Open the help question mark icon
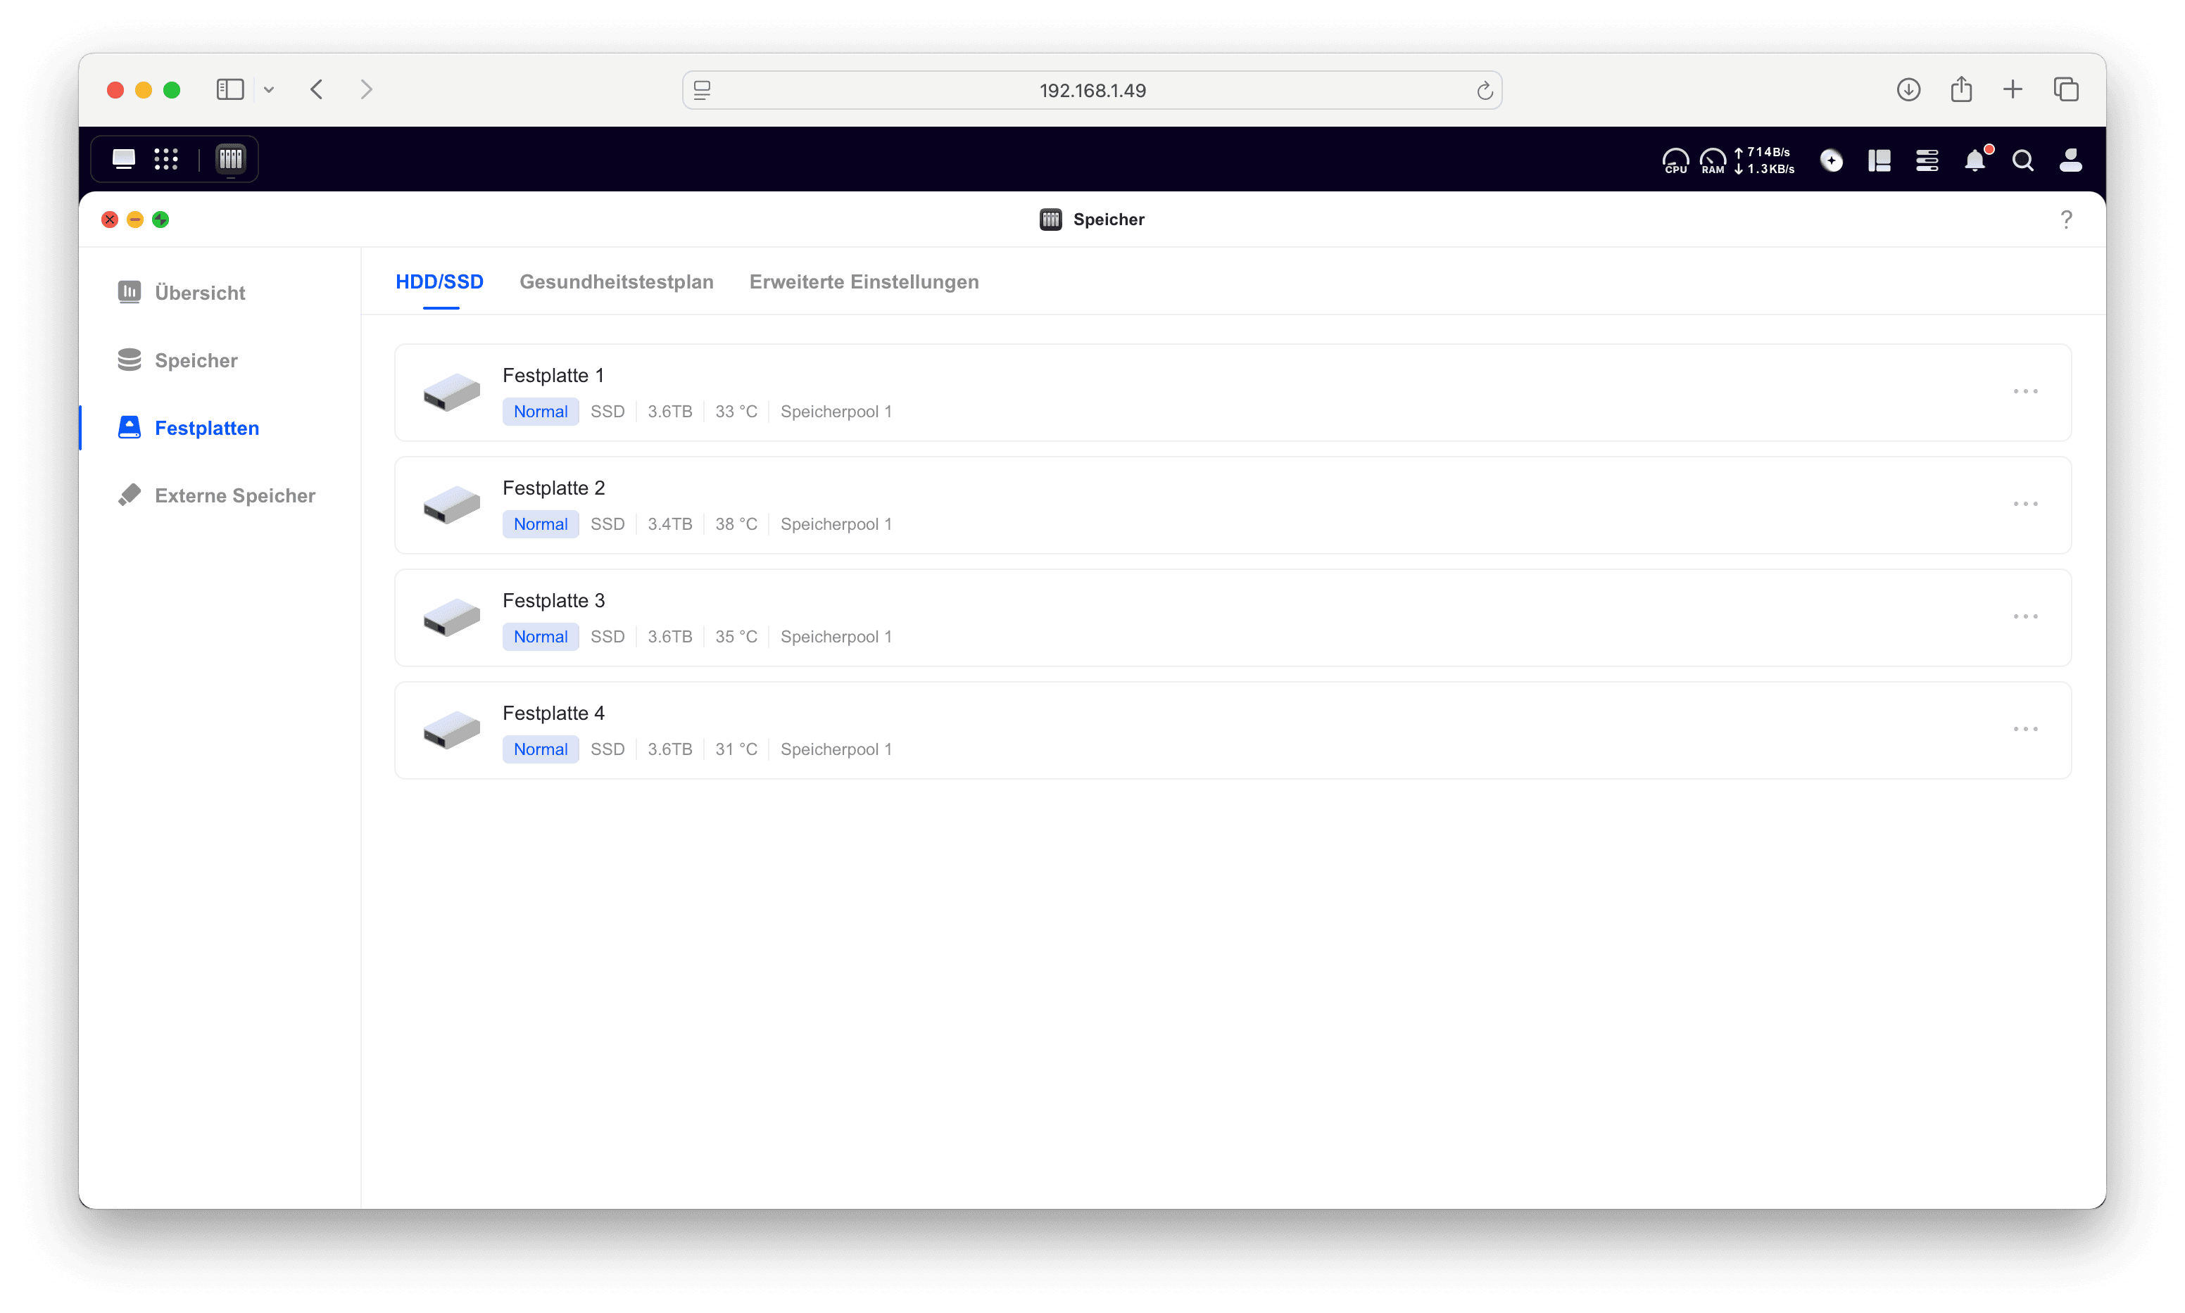 [2065, 220]
